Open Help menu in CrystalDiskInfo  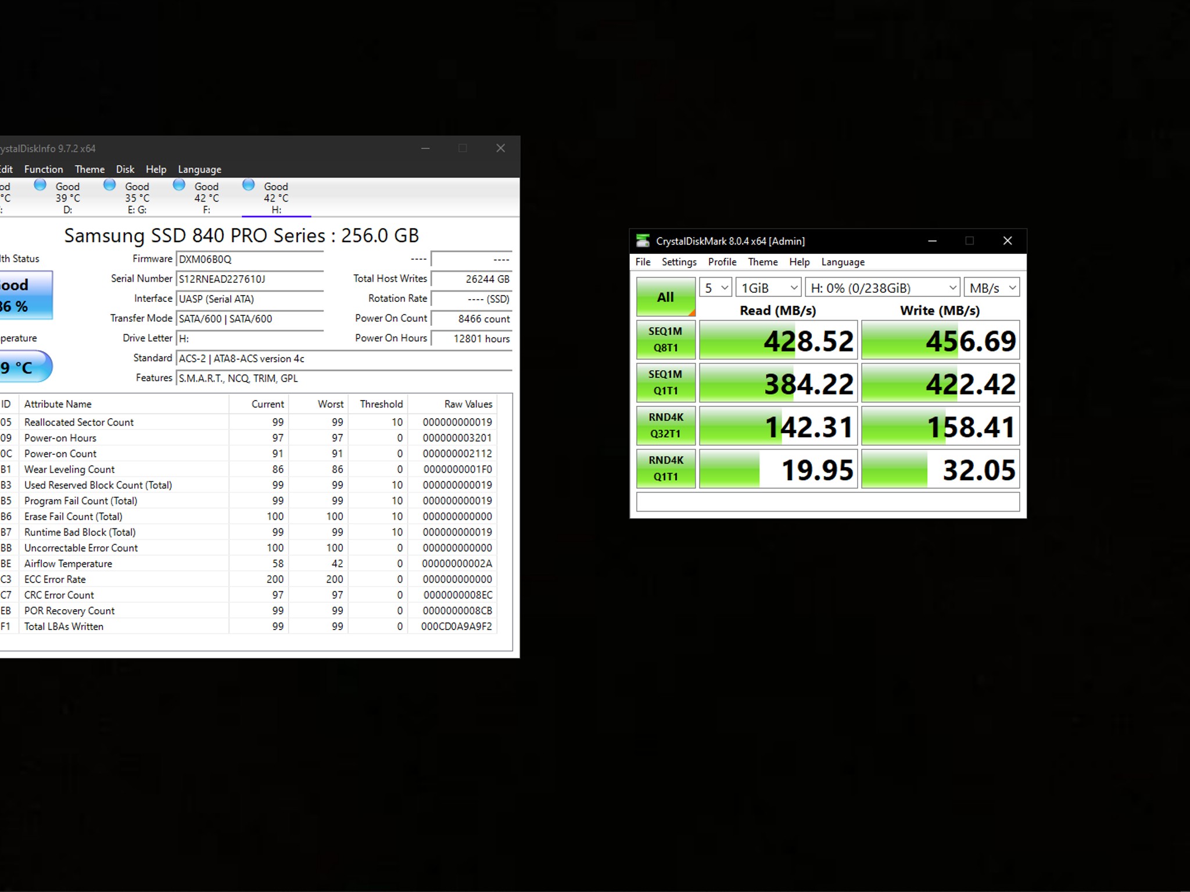[156, 169]
